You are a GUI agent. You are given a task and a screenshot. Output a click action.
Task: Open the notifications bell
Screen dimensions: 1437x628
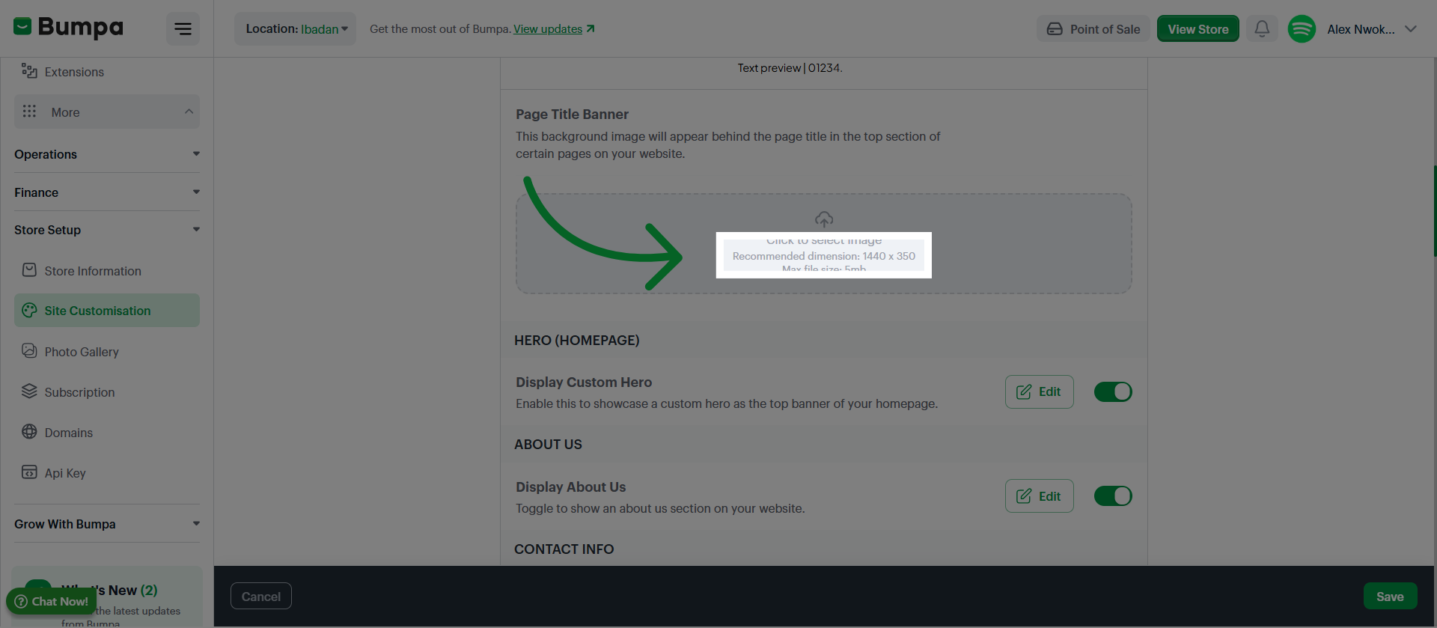[x=1262, y=28]
